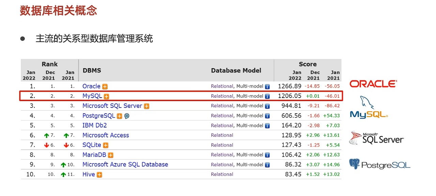Click the score change -86.42

(x=332, y=106)
